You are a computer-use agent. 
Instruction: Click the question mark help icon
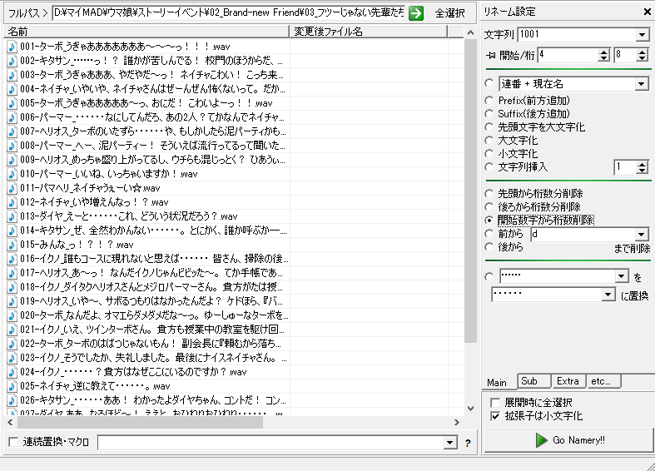pos(468,443)
